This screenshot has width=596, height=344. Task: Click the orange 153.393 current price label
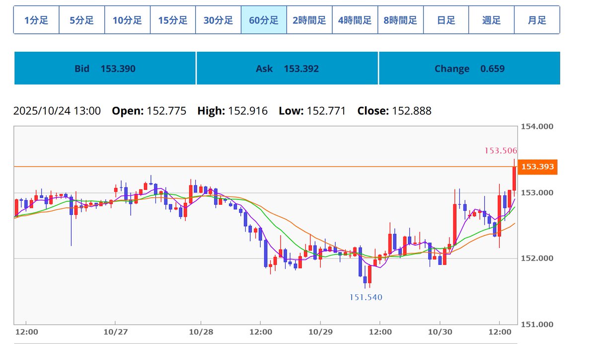click(x=538, y=167)
